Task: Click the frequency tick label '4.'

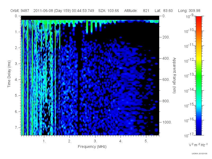Action: tap(121, 141)
